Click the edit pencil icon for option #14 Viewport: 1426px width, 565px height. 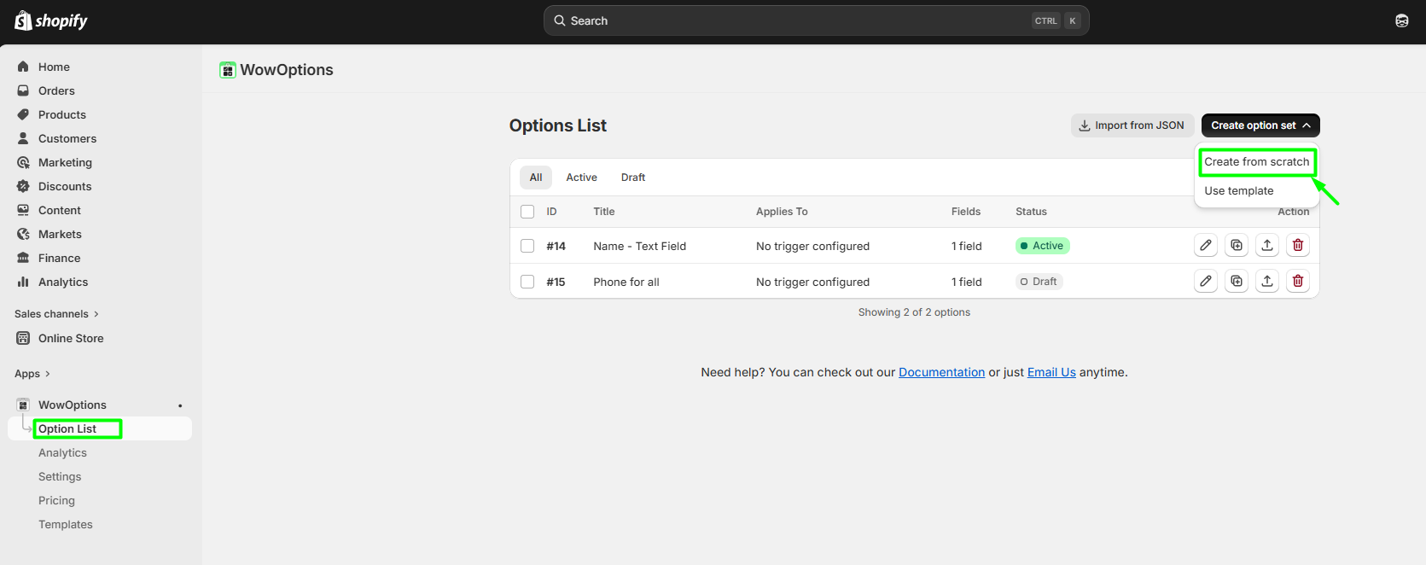click(x=1205, y=246)
